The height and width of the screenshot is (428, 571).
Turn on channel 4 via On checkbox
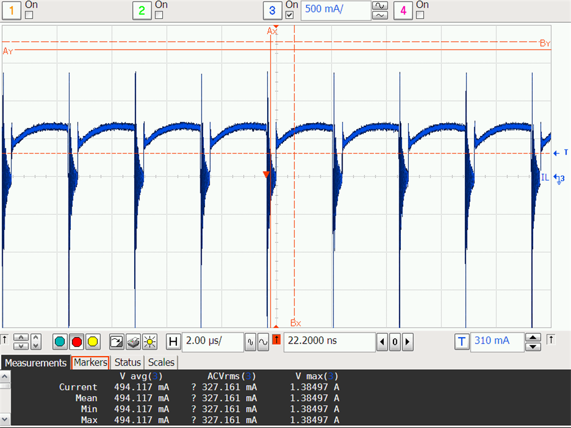click(420, 15)
